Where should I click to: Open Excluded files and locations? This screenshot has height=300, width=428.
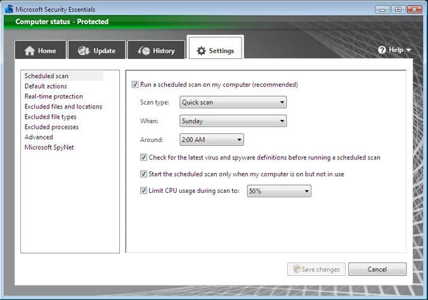63,107
